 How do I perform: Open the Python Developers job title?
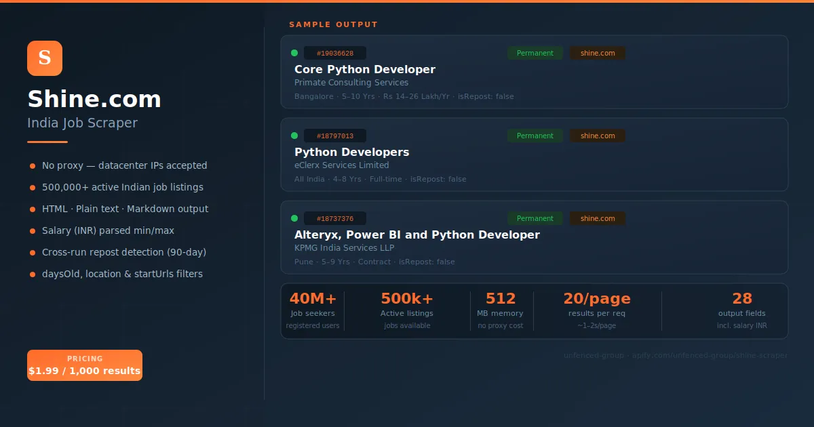tap(352, 152)
